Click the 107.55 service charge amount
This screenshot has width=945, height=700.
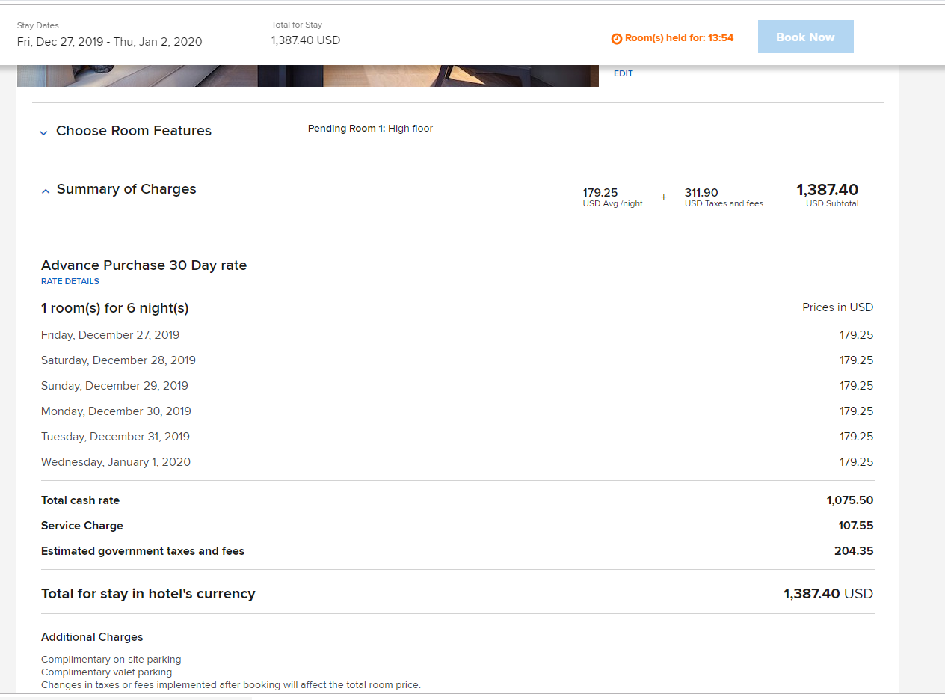tap(856, 526)
